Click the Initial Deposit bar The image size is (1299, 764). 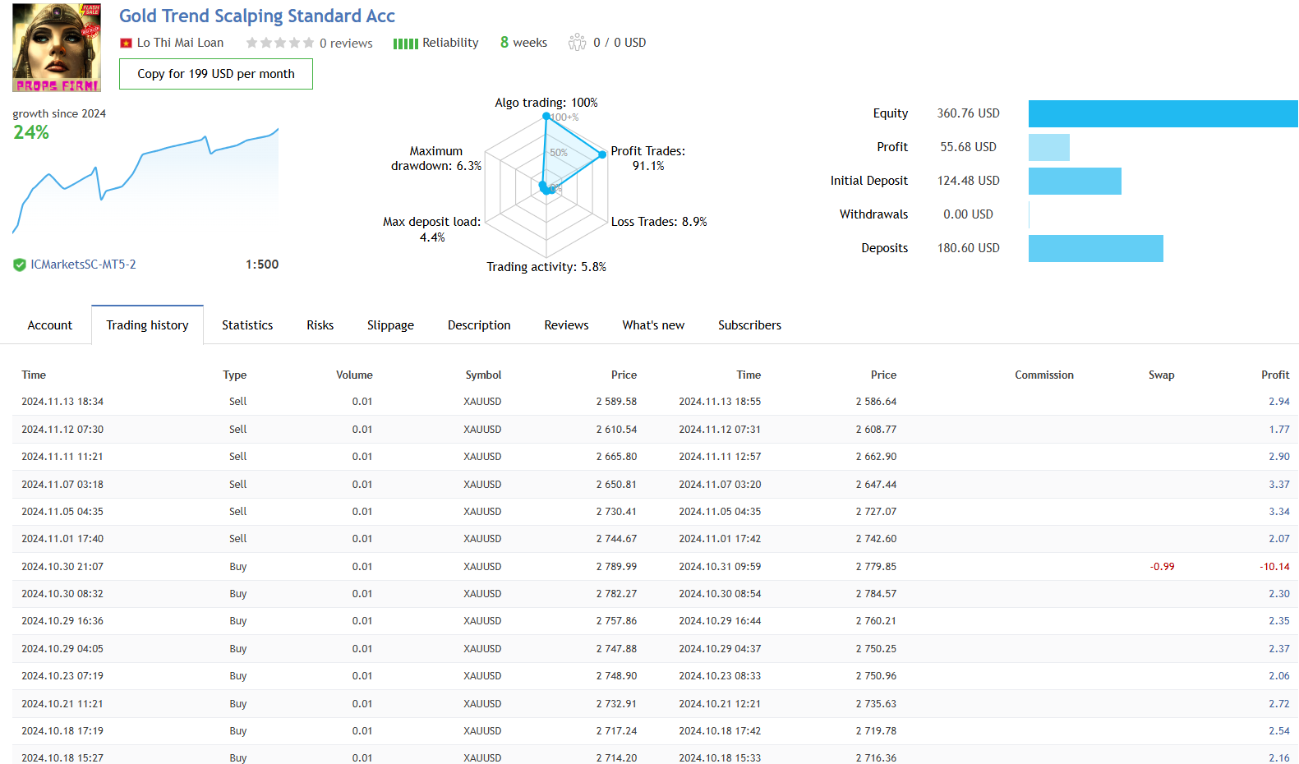(1075, 181)
